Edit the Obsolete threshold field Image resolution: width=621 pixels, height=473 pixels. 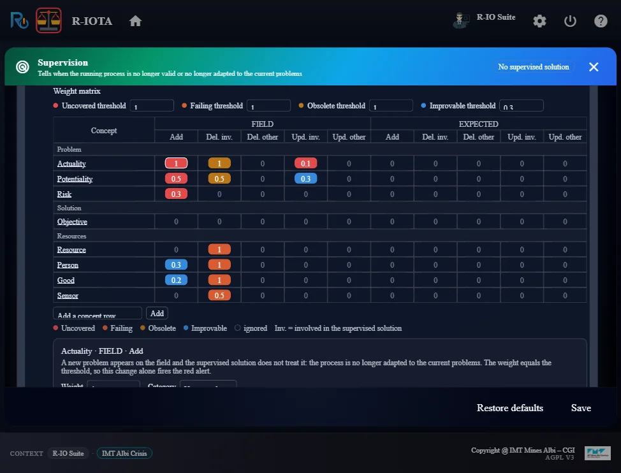pyautogui.click(x=391, y=106)
